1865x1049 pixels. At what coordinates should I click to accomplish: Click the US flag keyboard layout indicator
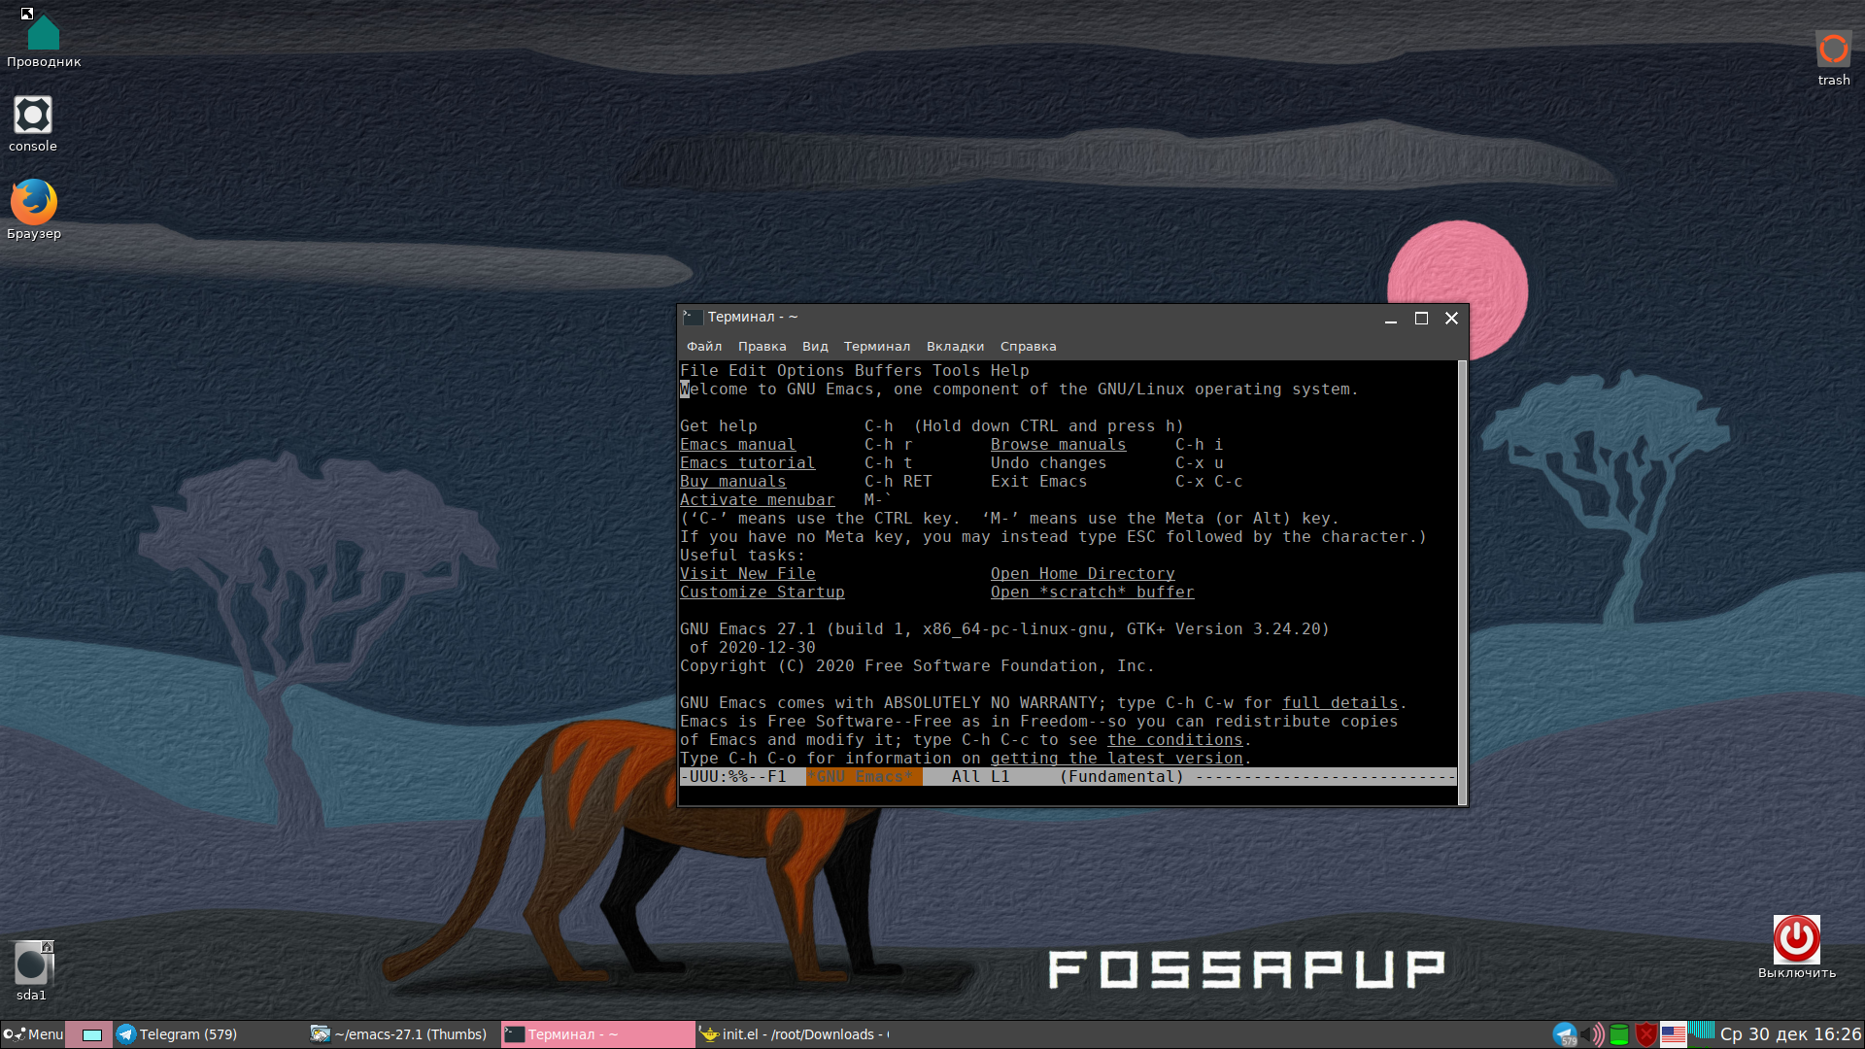click(1674, 1034)
